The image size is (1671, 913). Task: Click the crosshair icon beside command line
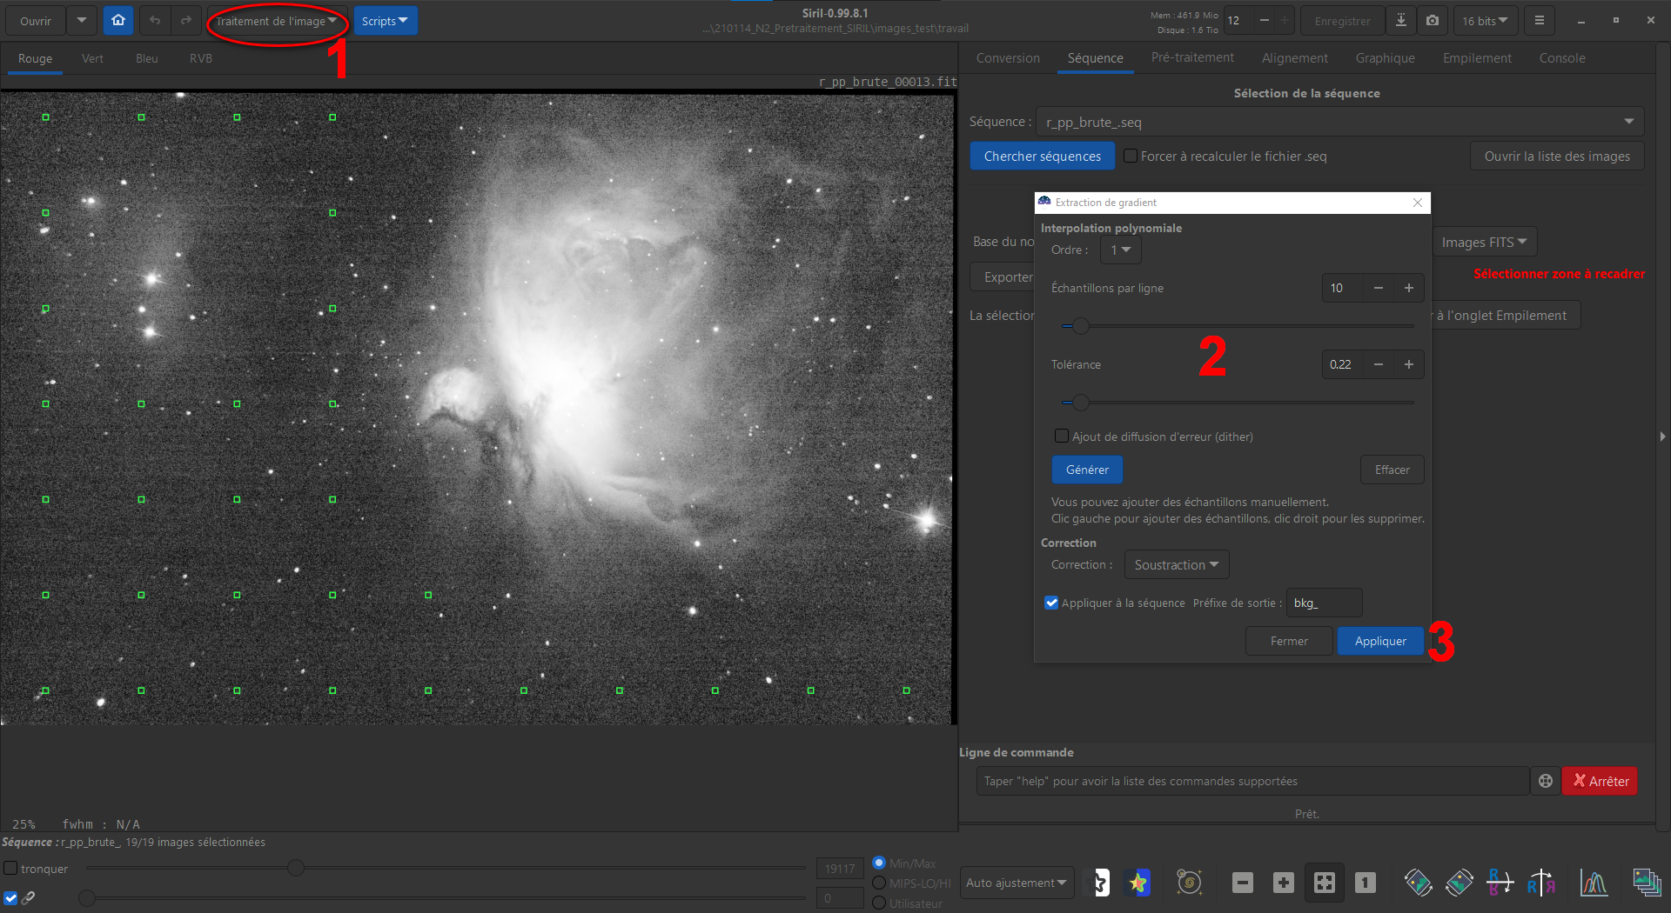tap(1545, 781)
